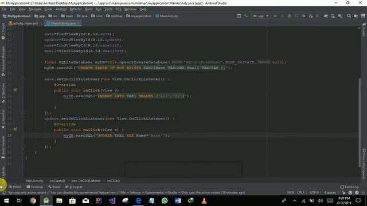
Task: Click the select run/debug layout icon left of hammer
Action: click(239, 16)
